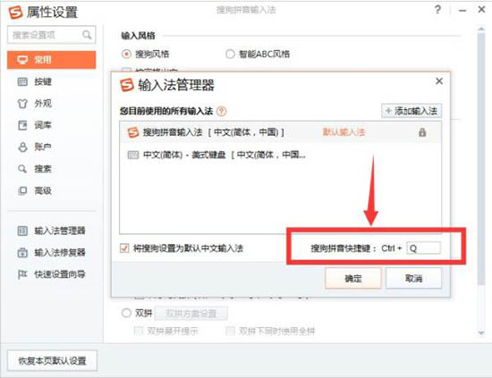Click the 双拼方案设置 button

tap(191, 313)
